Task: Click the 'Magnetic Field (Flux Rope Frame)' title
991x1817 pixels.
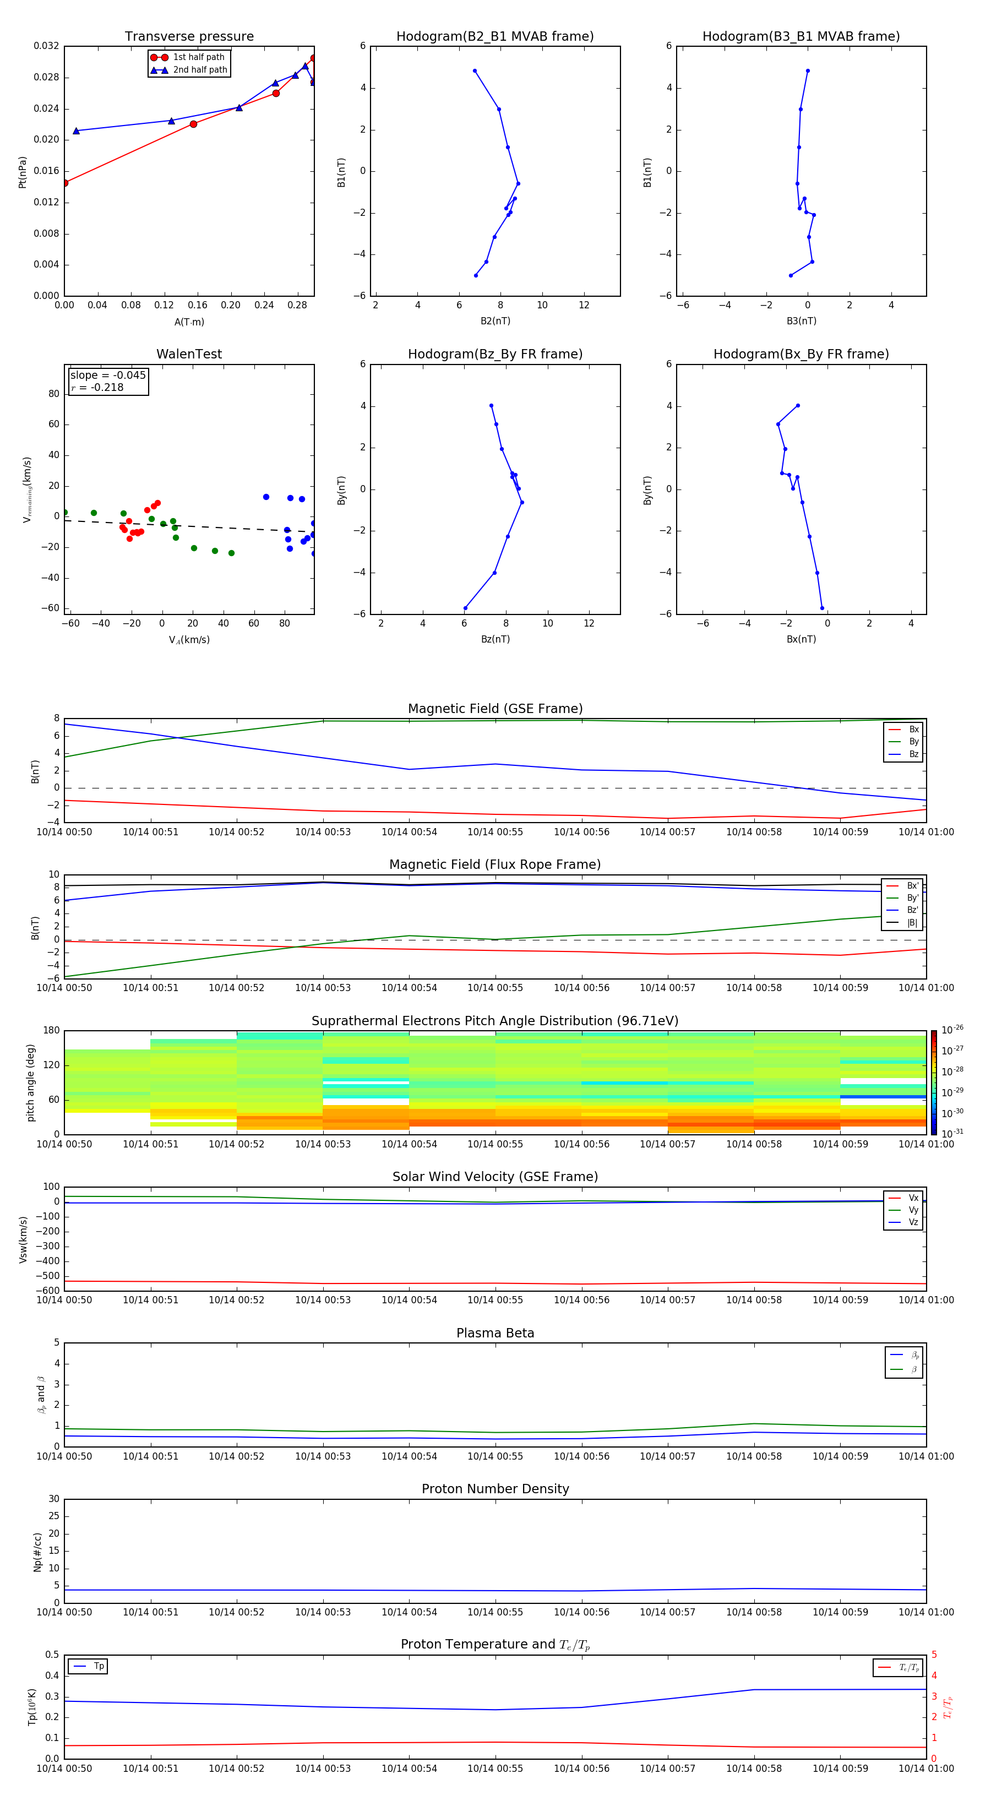Action: [x=495, y=865]
